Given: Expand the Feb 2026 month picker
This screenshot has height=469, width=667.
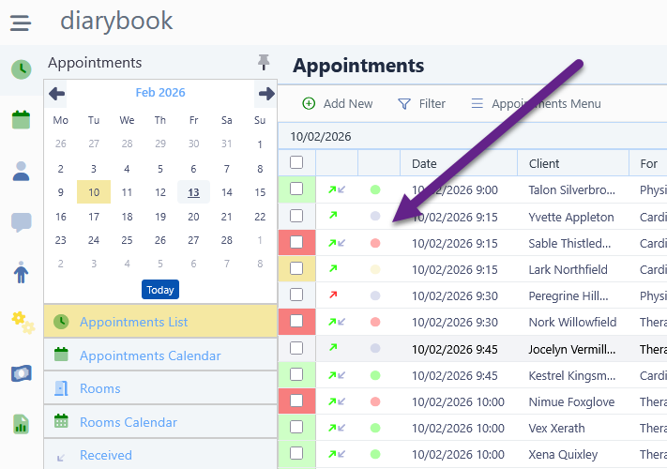Looking at the screenshot, I should 160,93.
